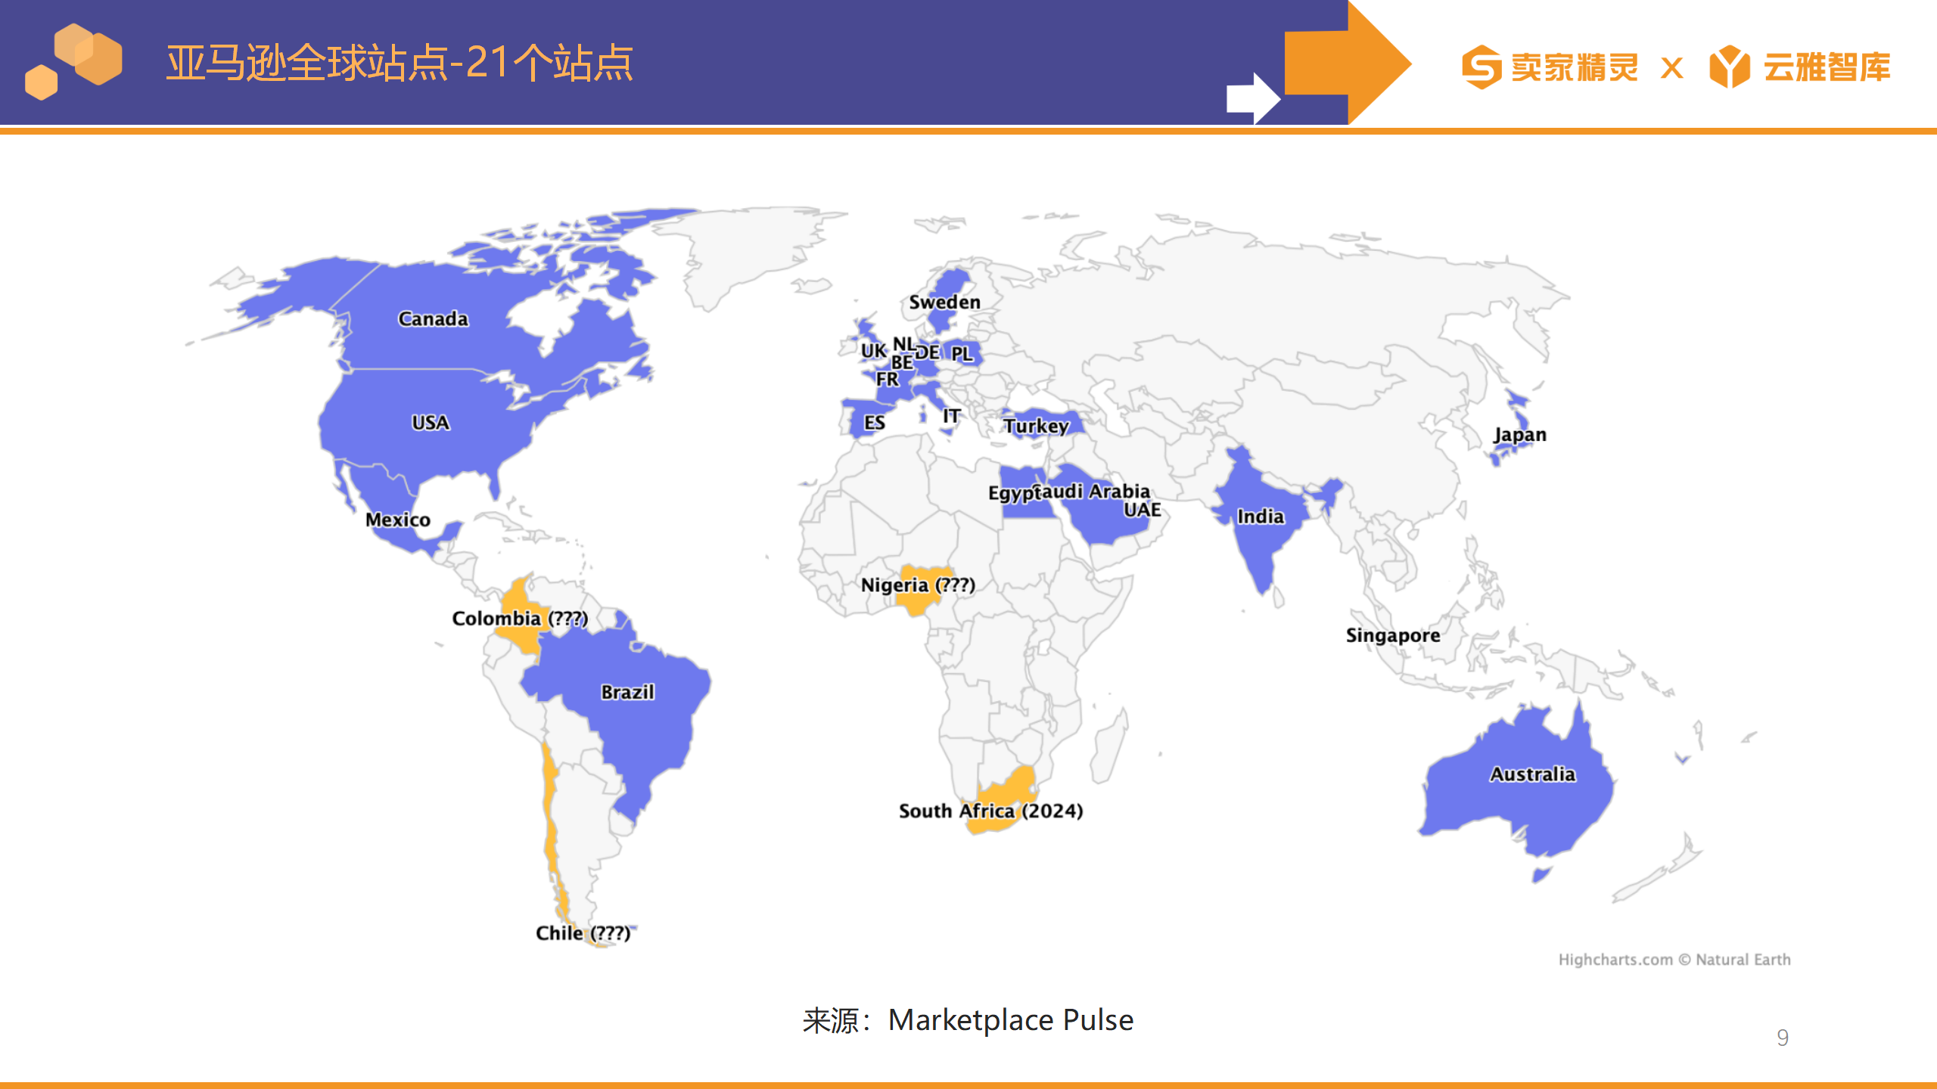
Task: Click the small white arrow icon
Action: [x=1253, y=98]
